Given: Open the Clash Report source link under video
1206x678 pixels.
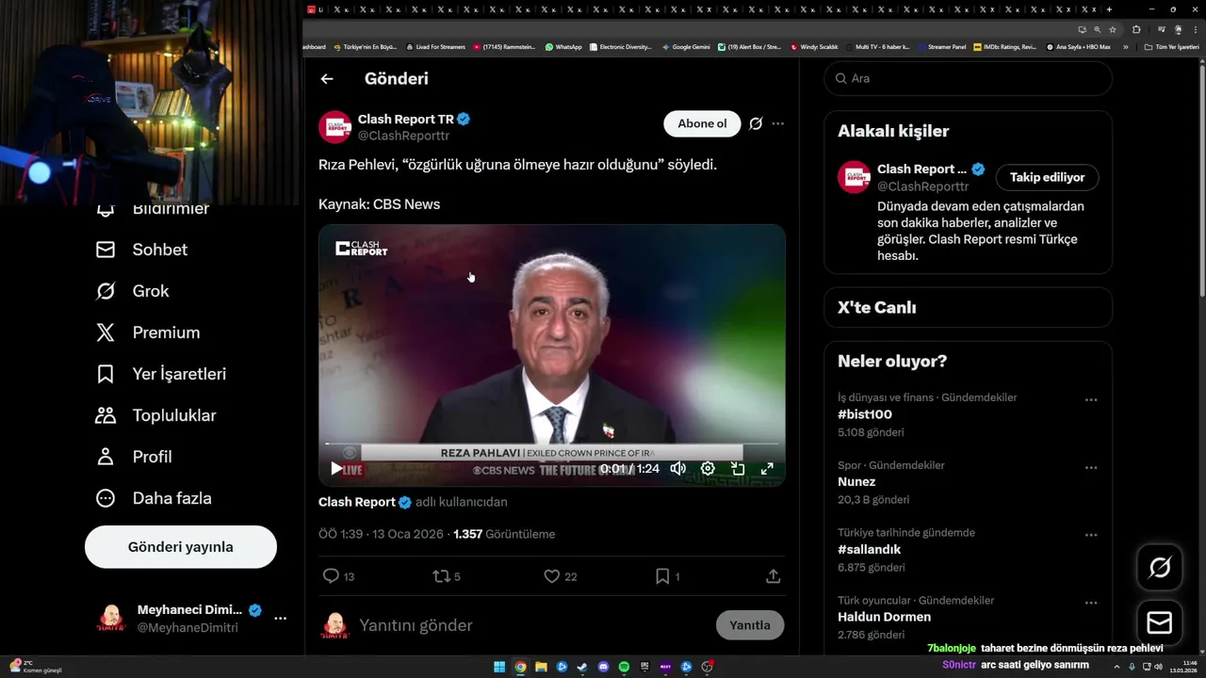Looking at the screenshot, I should [357, 502].
